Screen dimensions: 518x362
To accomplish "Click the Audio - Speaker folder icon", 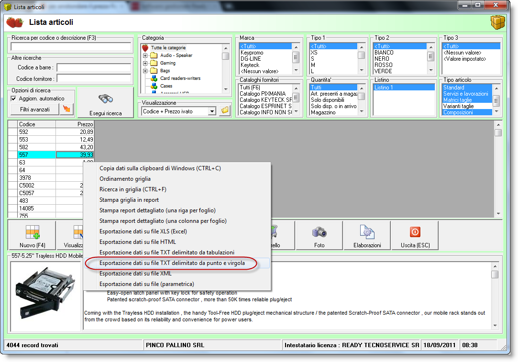I will [x=154, y=55].
